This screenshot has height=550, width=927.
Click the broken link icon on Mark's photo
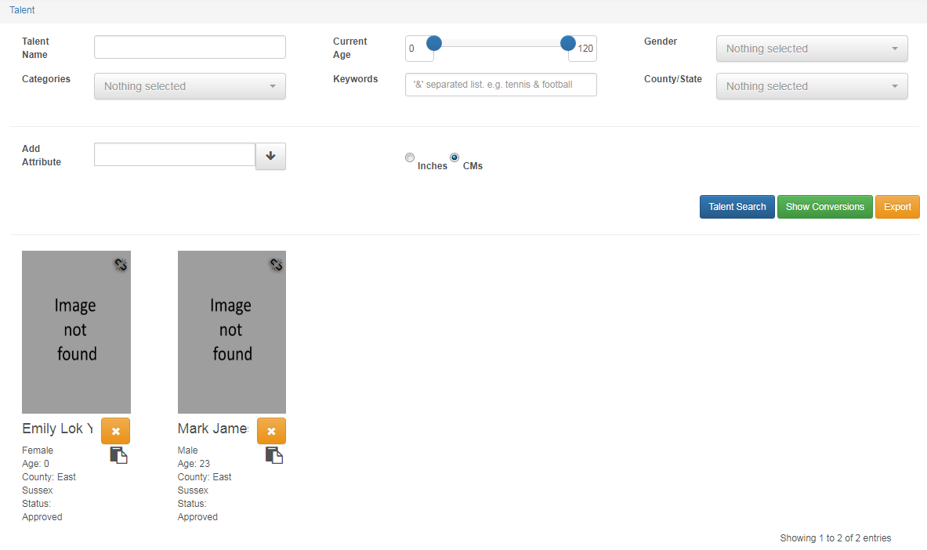(x=276, y=266)
